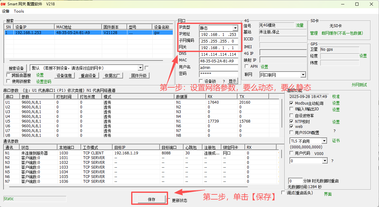
Task: Click the 固件升级 button
Action: (x=139, y=76)
